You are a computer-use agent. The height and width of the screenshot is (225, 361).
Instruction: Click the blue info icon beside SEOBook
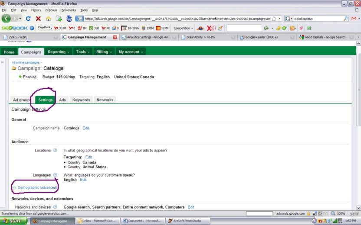click(32, 28)
